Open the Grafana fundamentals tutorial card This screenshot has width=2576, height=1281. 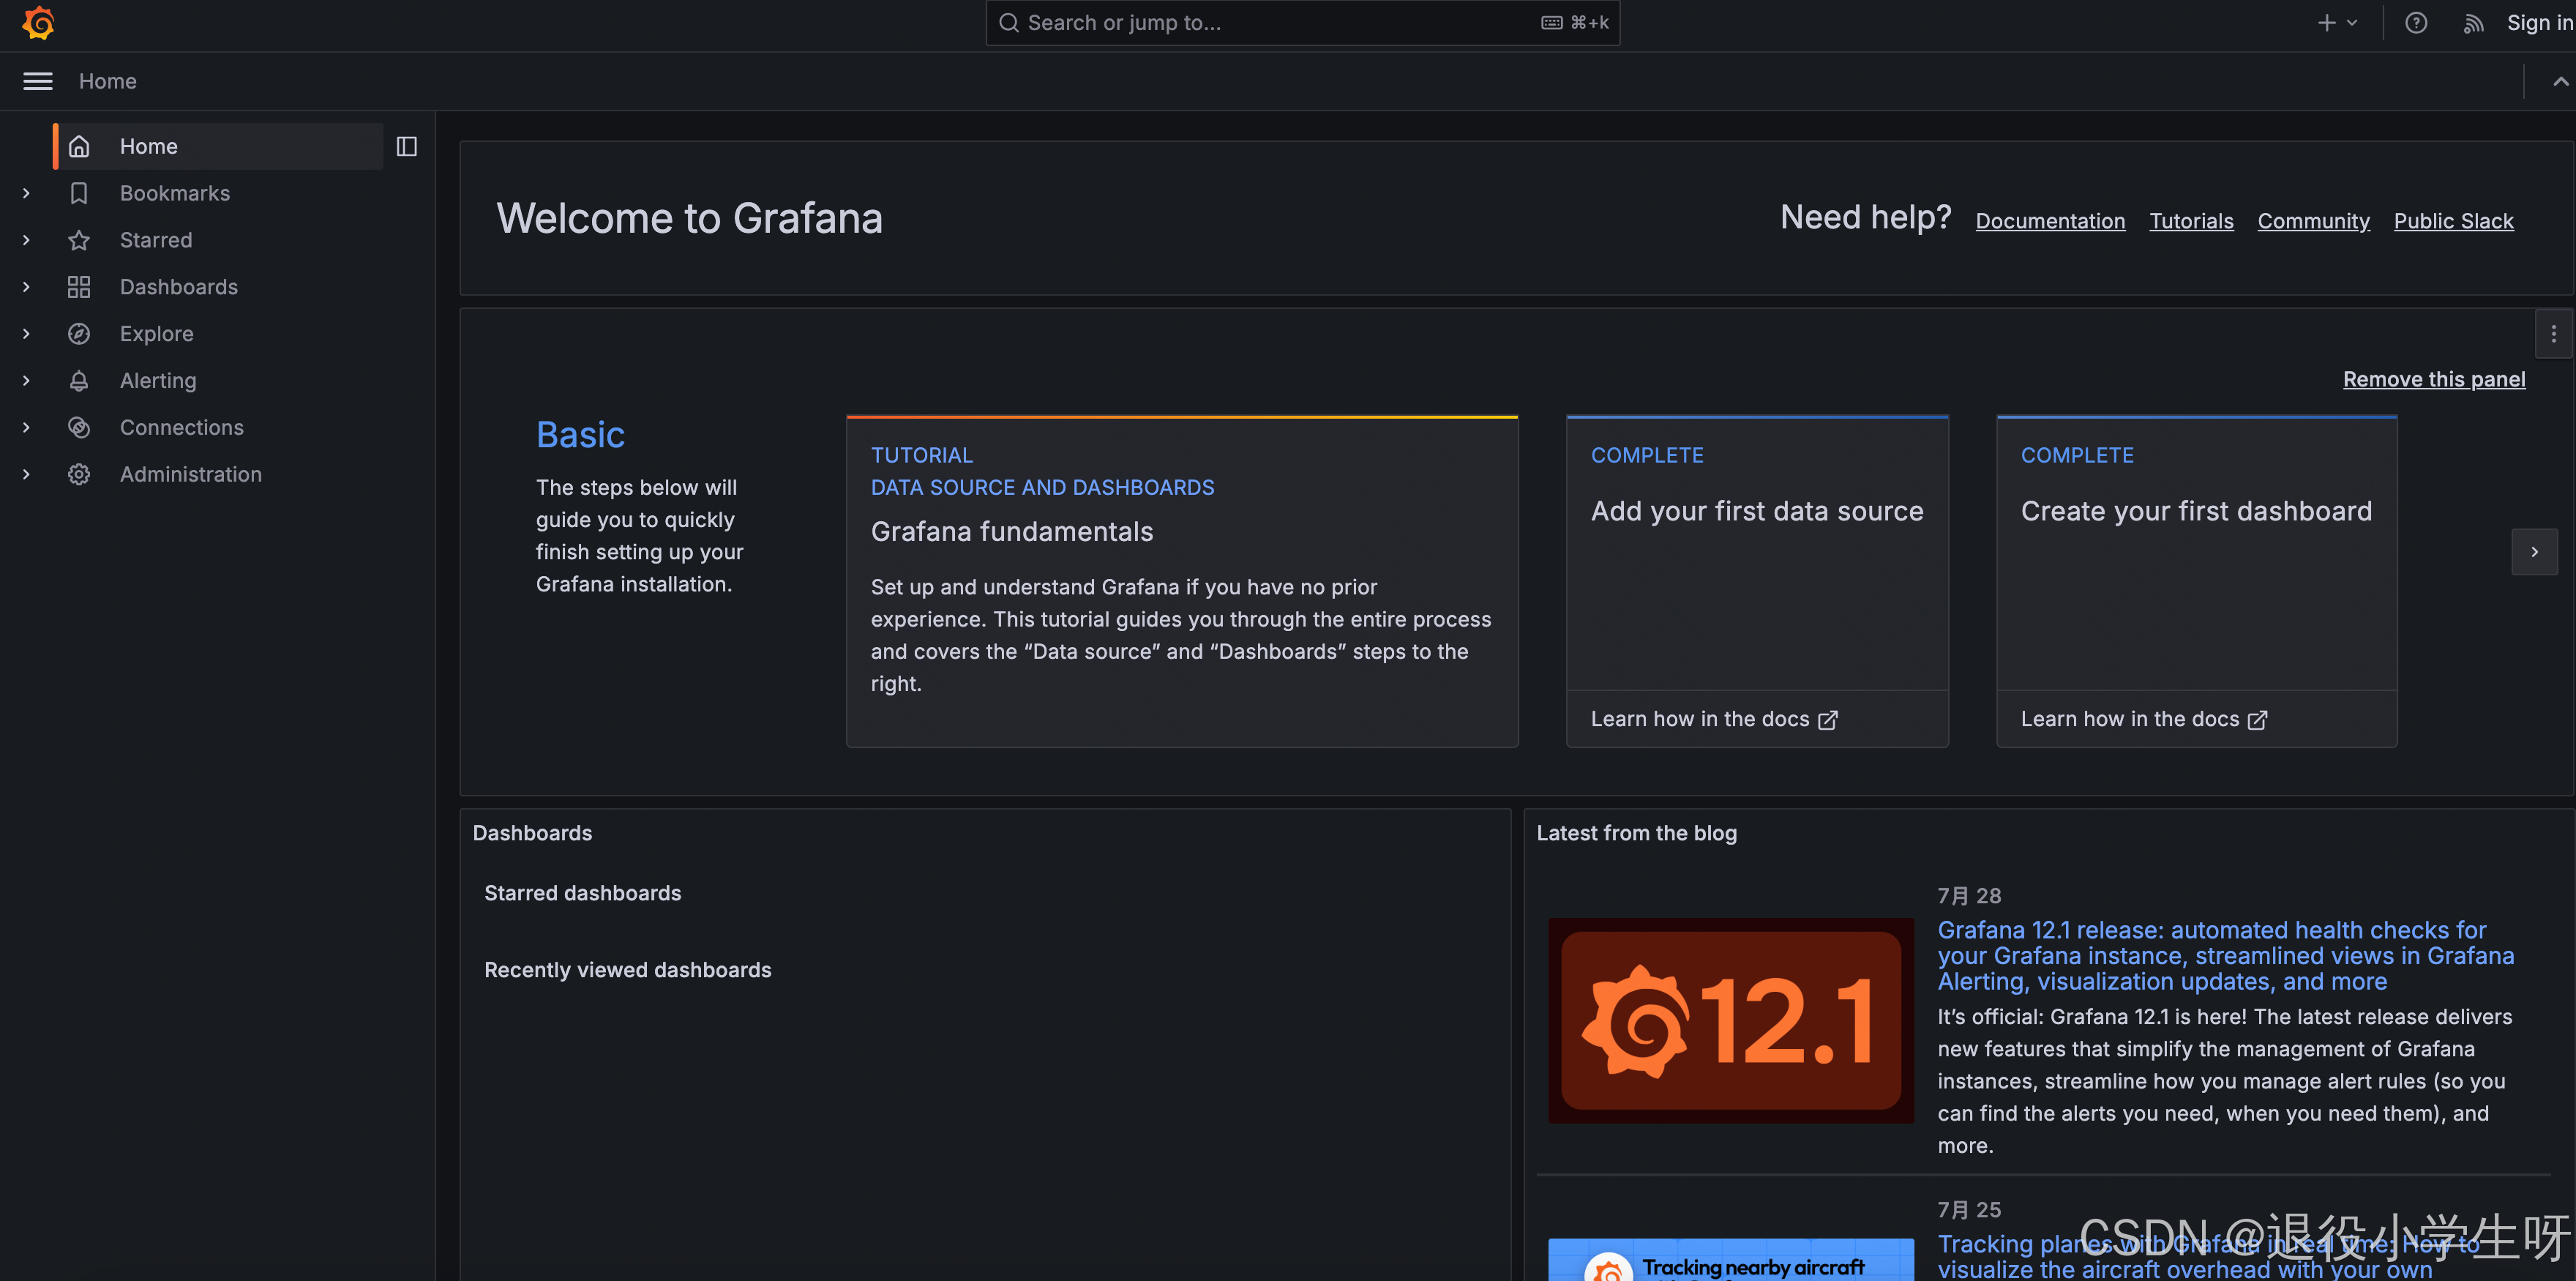click(x=1182, y=581)
